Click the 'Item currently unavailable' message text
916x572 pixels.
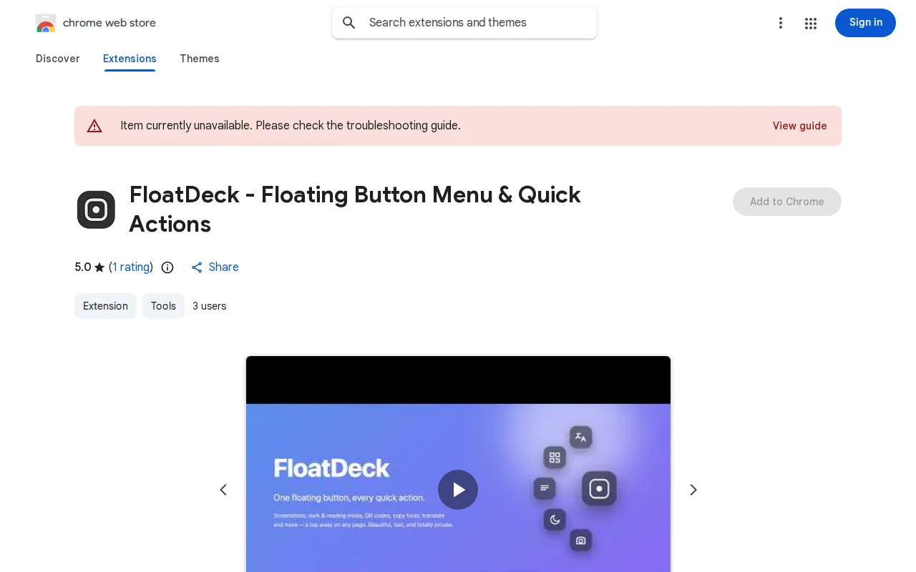pos(291,126)
